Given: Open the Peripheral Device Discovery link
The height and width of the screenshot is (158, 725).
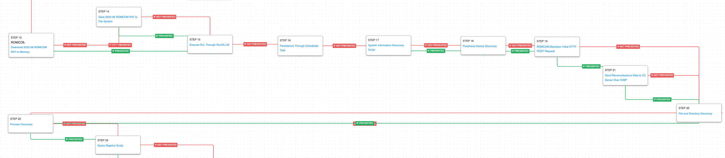Looking at the screenshot, I should click(479, 46).
